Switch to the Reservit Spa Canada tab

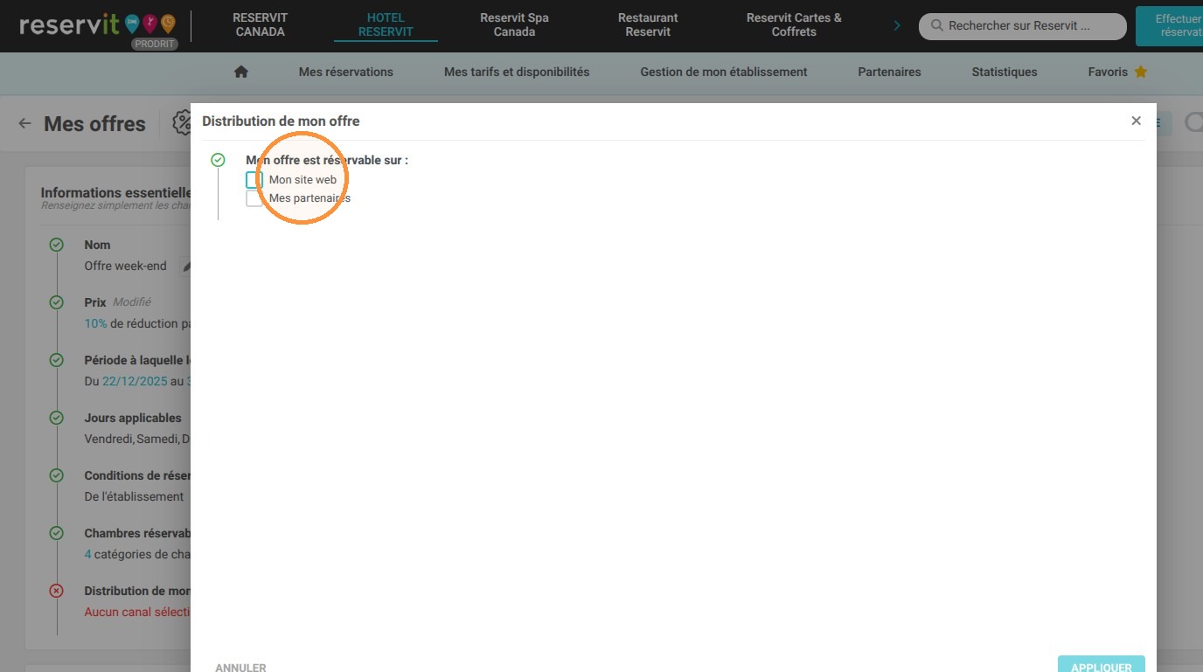coord(514,24)
